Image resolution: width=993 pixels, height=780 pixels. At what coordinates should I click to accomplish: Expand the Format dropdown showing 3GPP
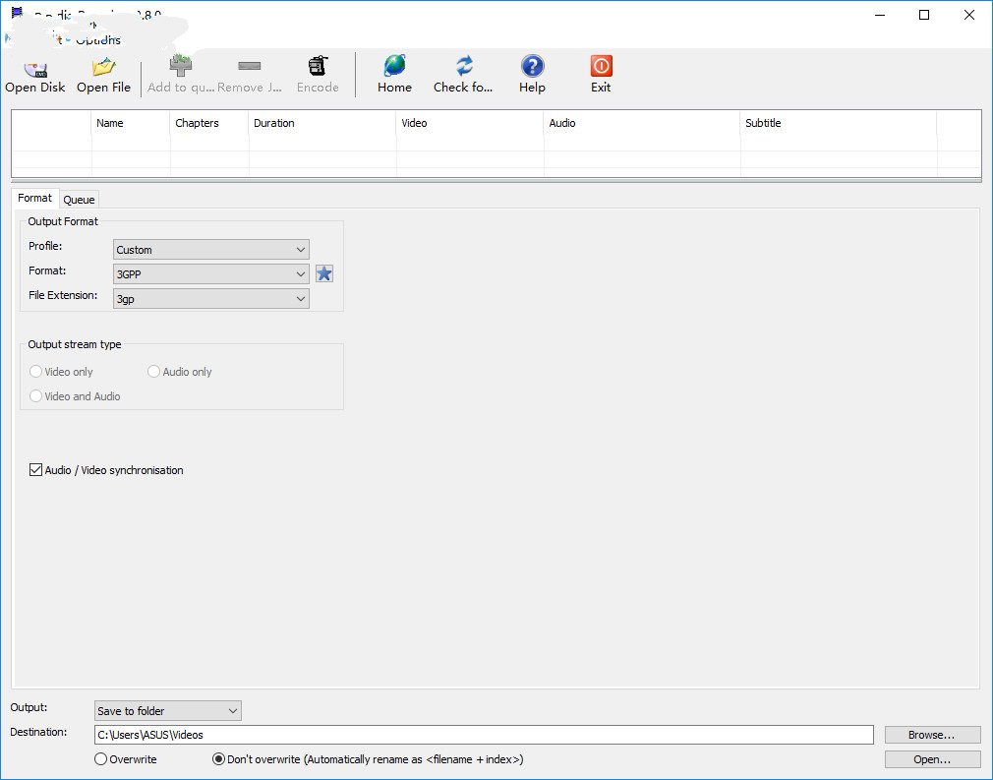211,274
